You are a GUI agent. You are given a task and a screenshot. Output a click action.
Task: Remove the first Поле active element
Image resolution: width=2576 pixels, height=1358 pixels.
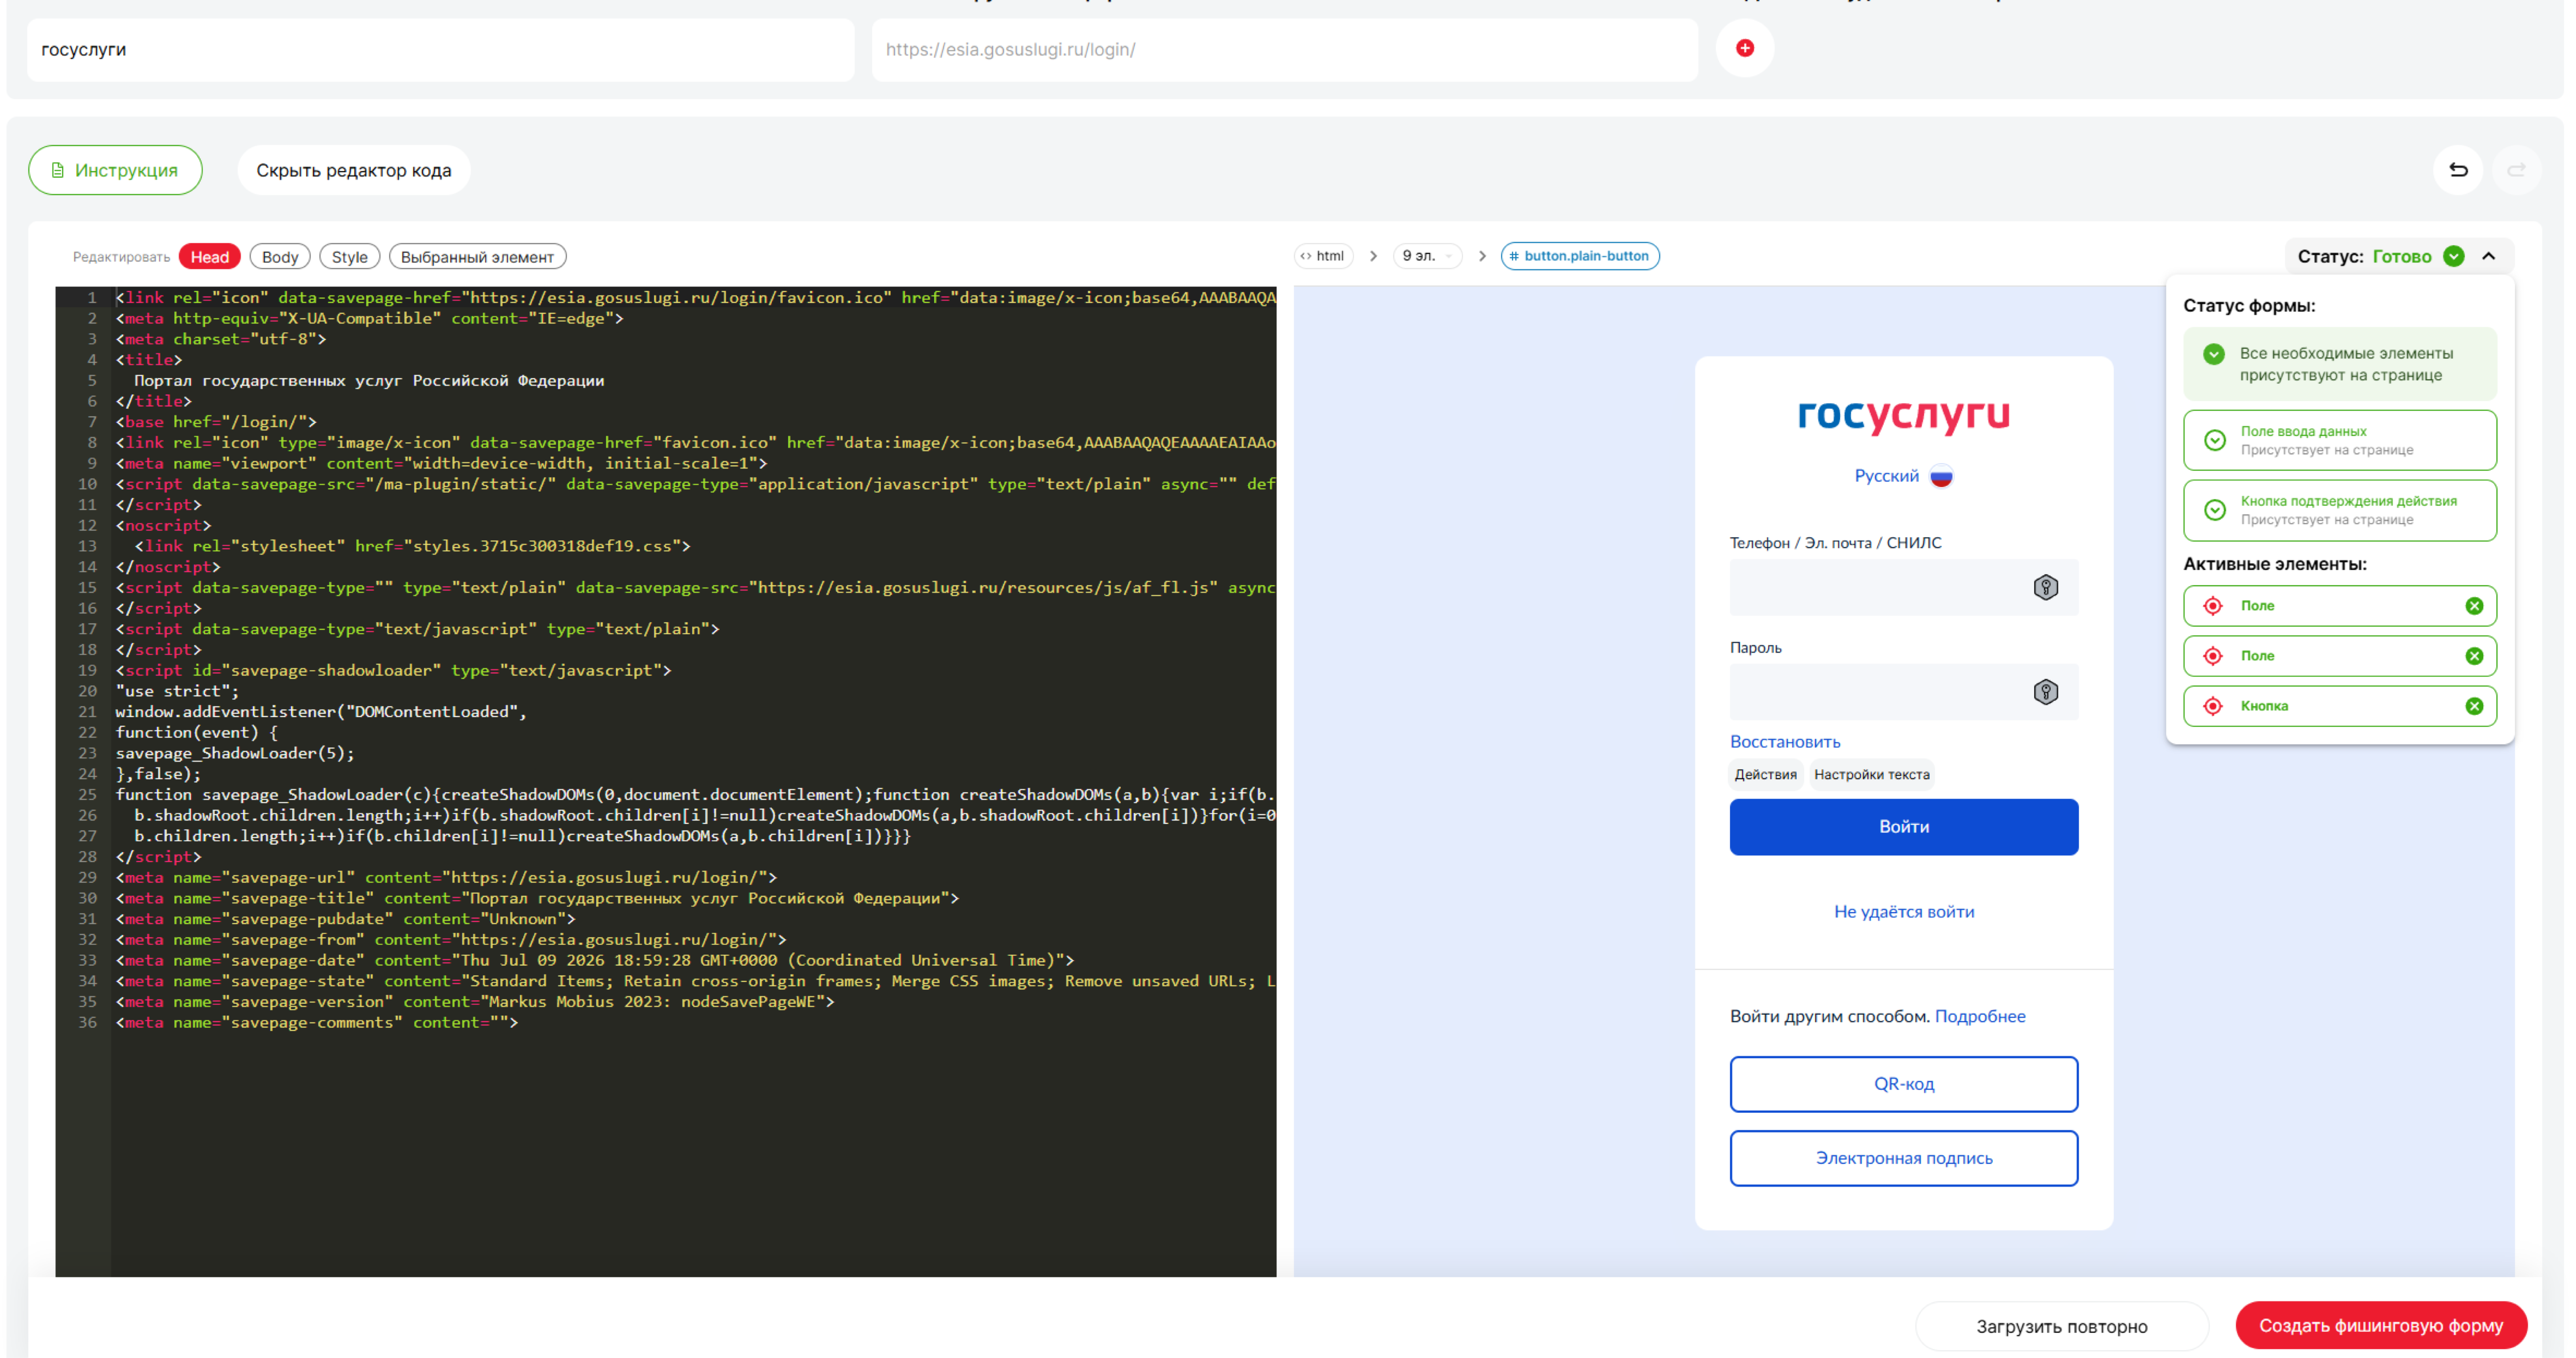(x=2474, y=606)
